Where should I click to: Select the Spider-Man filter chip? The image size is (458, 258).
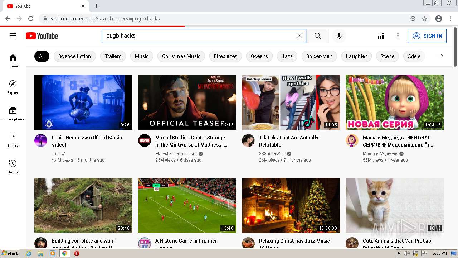click(319, 56)
